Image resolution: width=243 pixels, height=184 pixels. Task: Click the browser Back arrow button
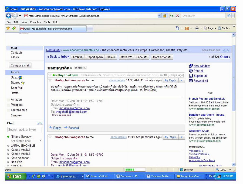9,16
